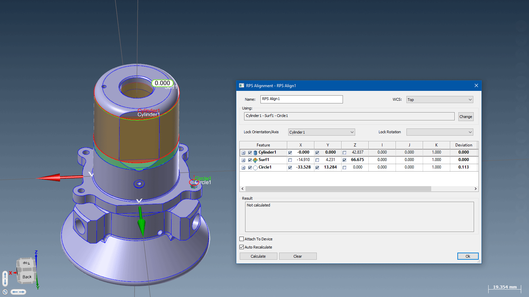
Task: Click the table's horizontal scrollbar right arrow
Action: (x=475, y=189)
